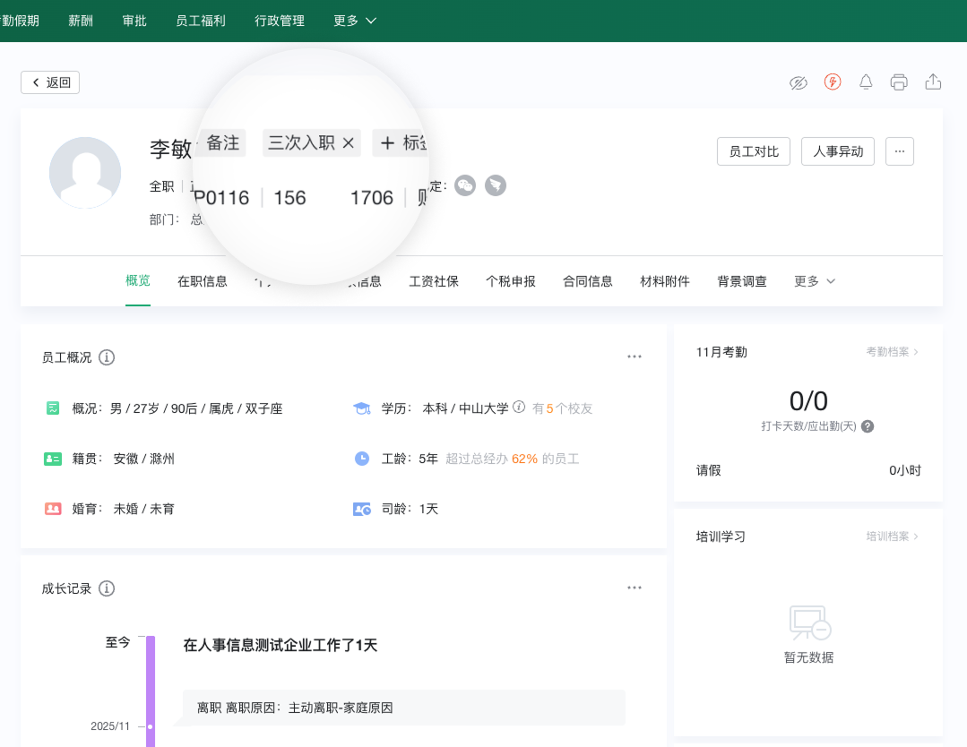967x747 pixels.
Task: Open the 合同信息 tab
Action: coord(588,281)
